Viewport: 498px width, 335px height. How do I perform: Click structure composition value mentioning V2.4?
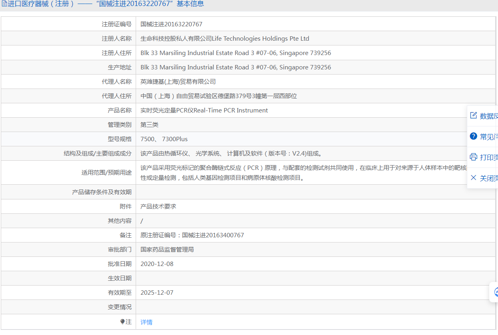(x=231, y=154)
